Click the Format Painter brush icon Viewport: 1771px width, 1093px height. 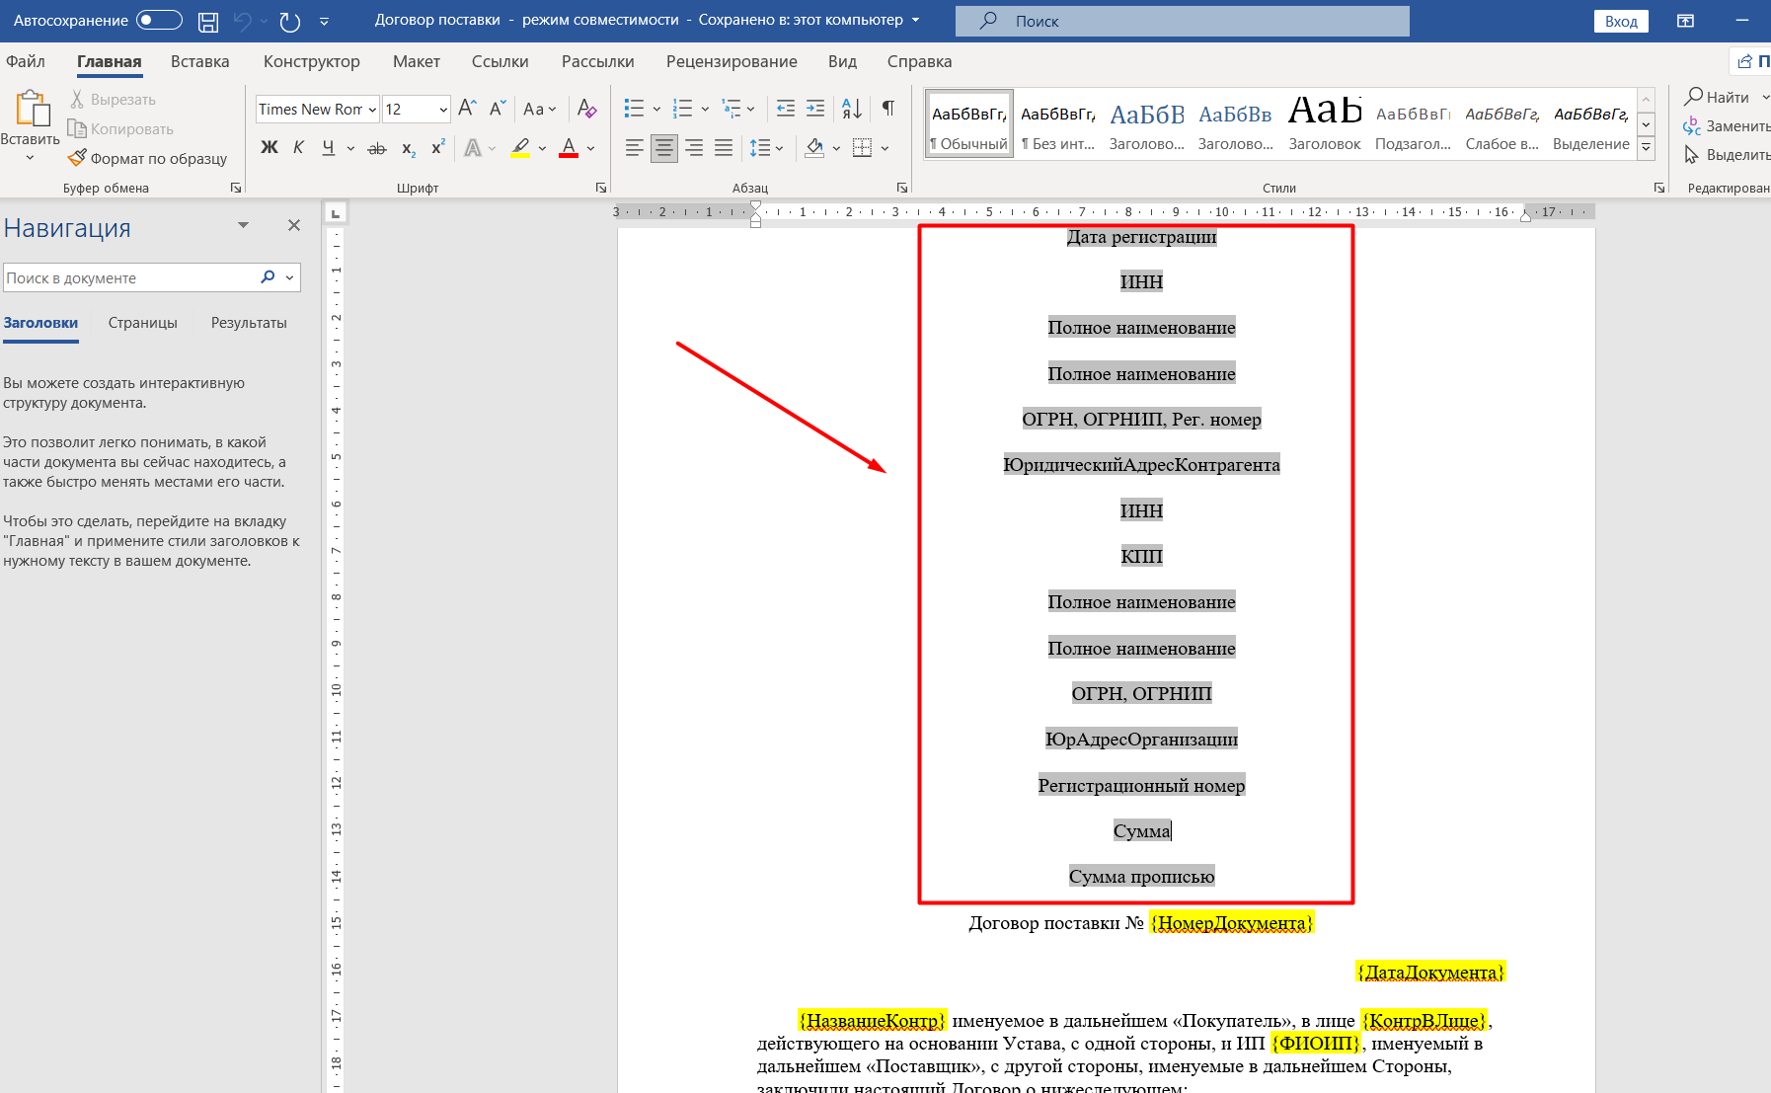(x=78, y=158)
